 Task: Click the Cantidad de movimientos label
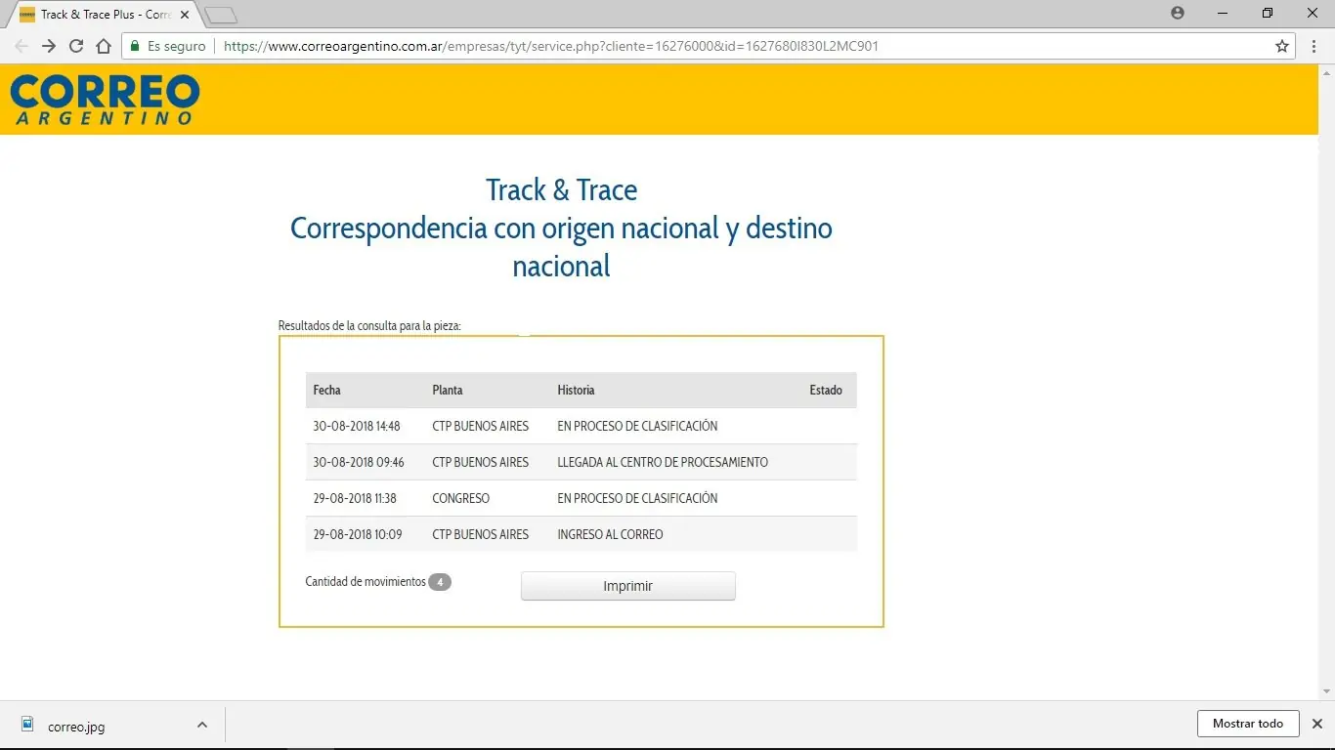(366, 581)
